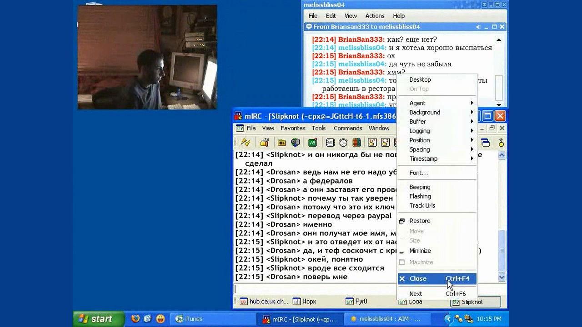The image size is (582, 327).
Task: Expand the Timestamp submenu
Action: pyautogui.click(x=423, y=159)
